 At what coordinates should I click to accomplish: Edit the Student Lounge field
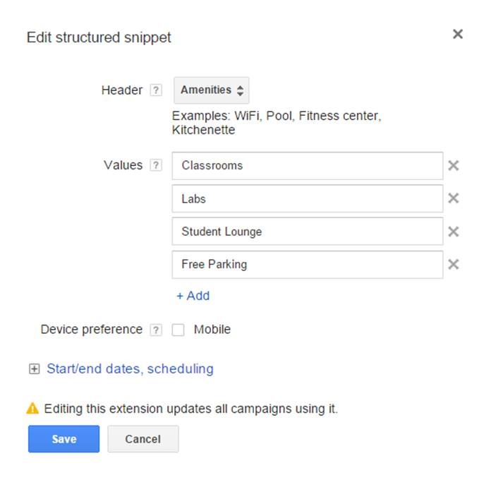pos(307,232)
